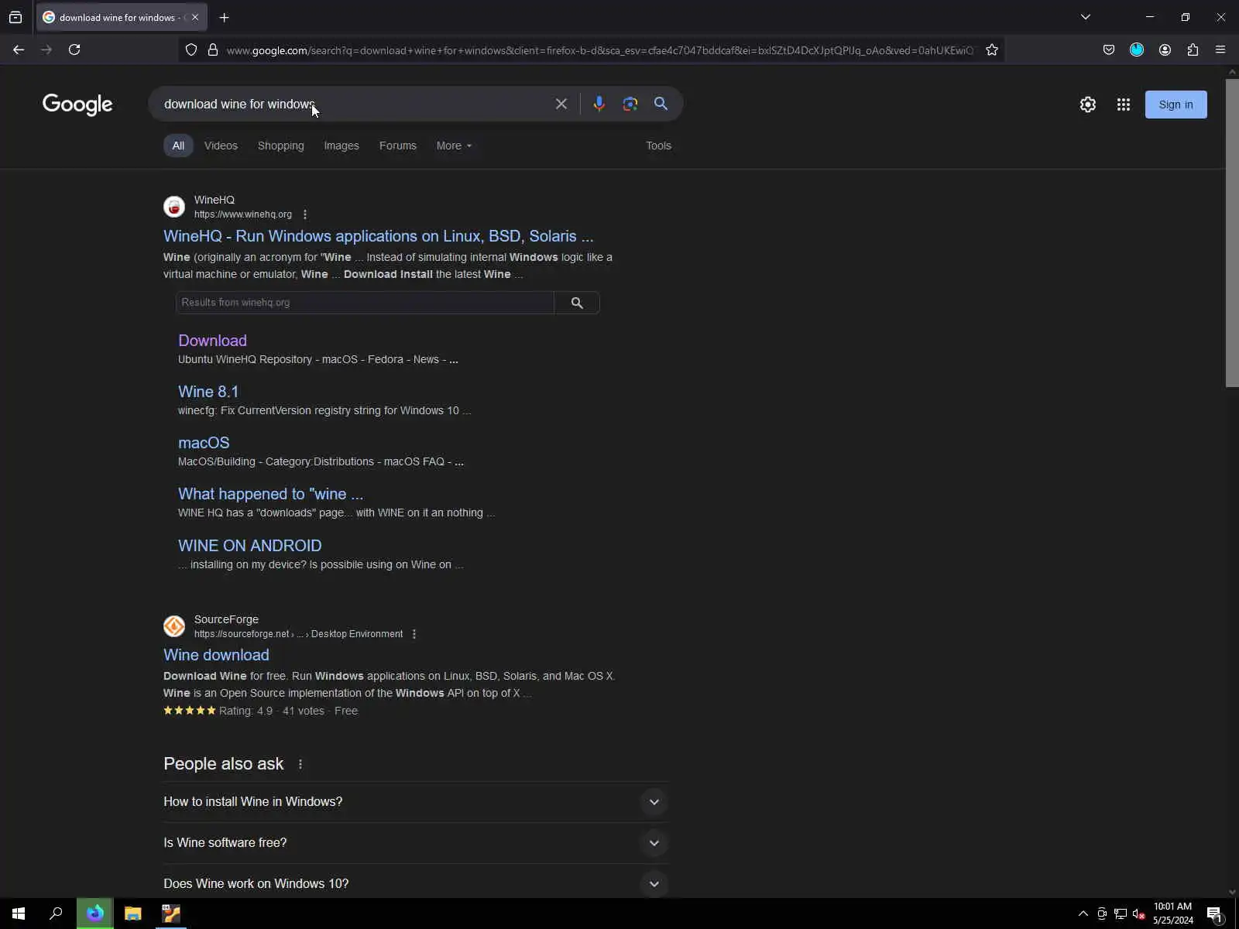Close the 'download wine for windows' tab
The width and height of the screenshot is (1239, 929).
click(x=195, y=17)
